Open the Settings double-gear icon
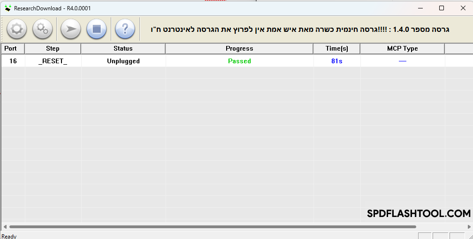Image resolution: width=473 pixels, height=239 pixels. (x=43, y=29)
